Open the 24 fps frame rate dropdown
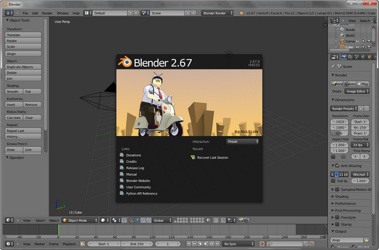379x250 pixels. click(360, 145)
